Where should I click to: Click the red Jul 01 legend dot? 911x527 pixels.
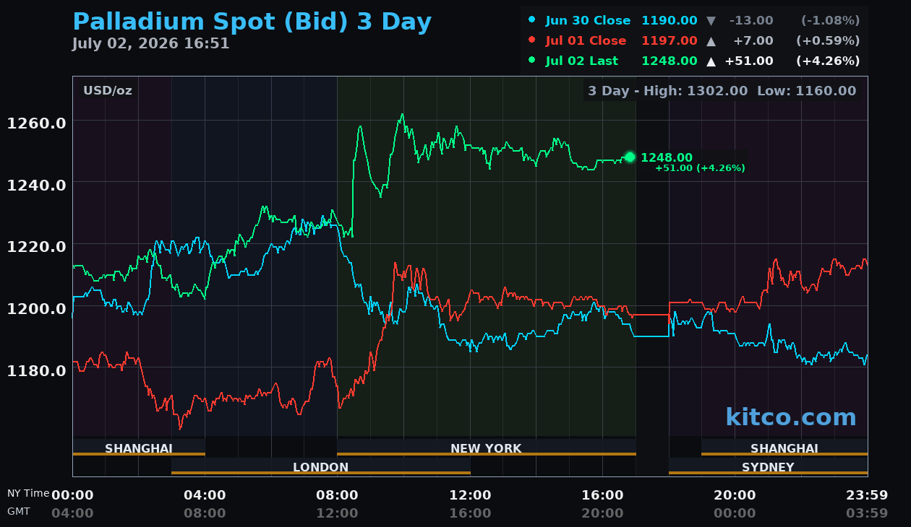point(532,40)
